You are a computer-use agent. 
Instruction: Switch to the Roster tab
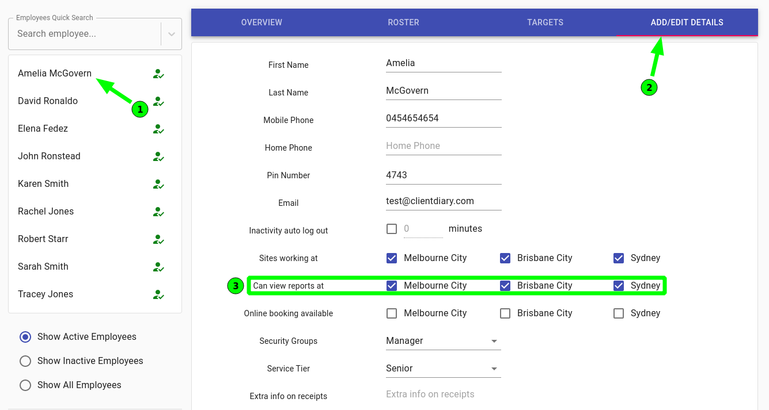point(403,22)
